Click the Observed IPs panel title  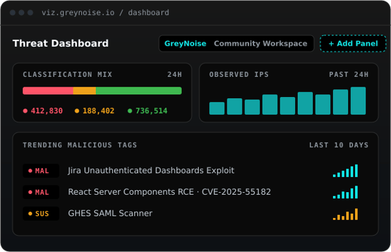tap(239, 74)
